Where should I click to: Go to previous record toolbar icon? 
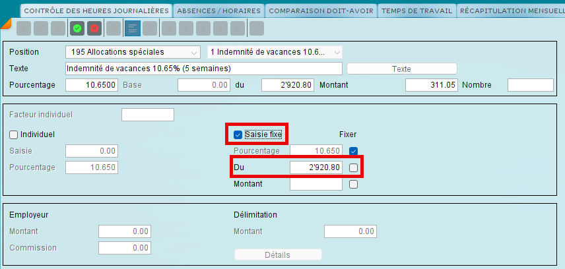pos(186,28)
